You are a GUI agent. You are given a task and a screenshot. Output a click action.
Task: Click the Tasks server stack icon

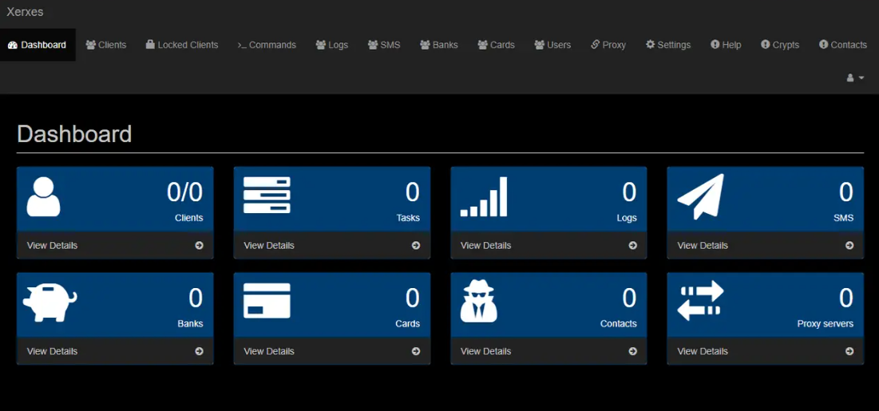(267, 196)
